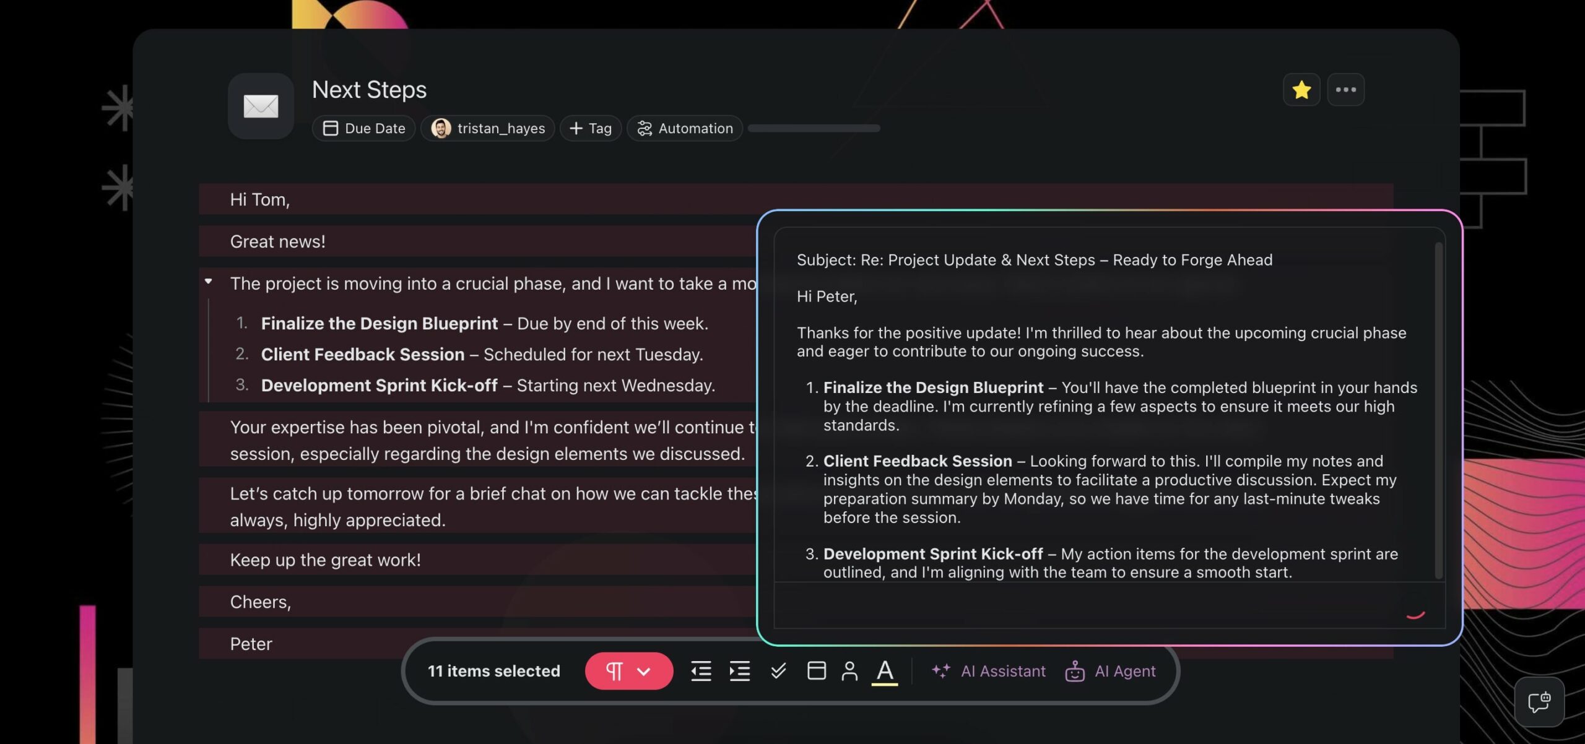Screen dimensions: 1585x744
Task: Click the indent icon in toolbar
Action: (739, 671)
